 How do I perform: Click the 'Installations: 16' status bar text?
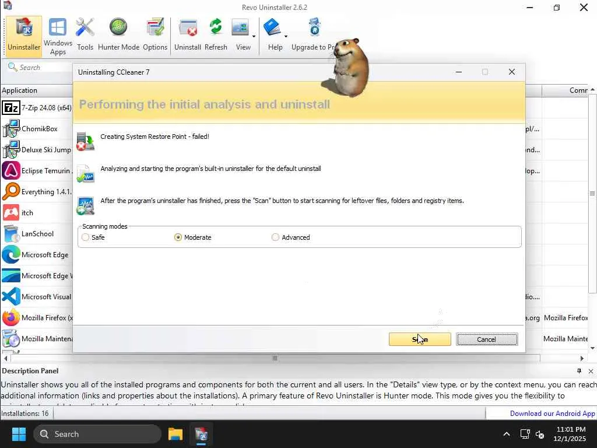[x=25, y=414]
